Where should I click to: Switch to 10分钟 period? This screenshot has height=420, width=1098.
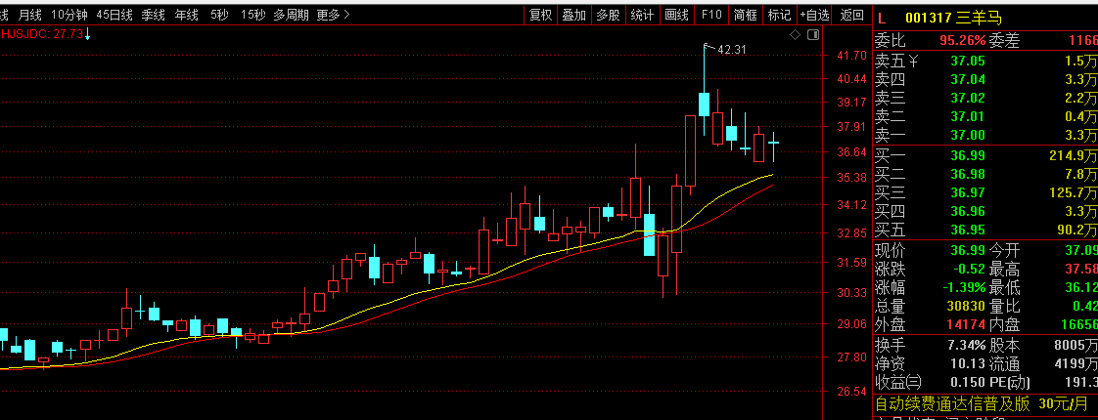(69, 15)
